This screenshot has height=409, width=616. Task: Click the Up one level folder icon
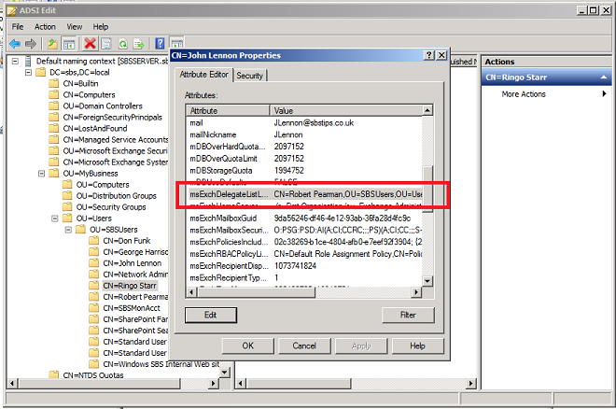click(52, 43)
